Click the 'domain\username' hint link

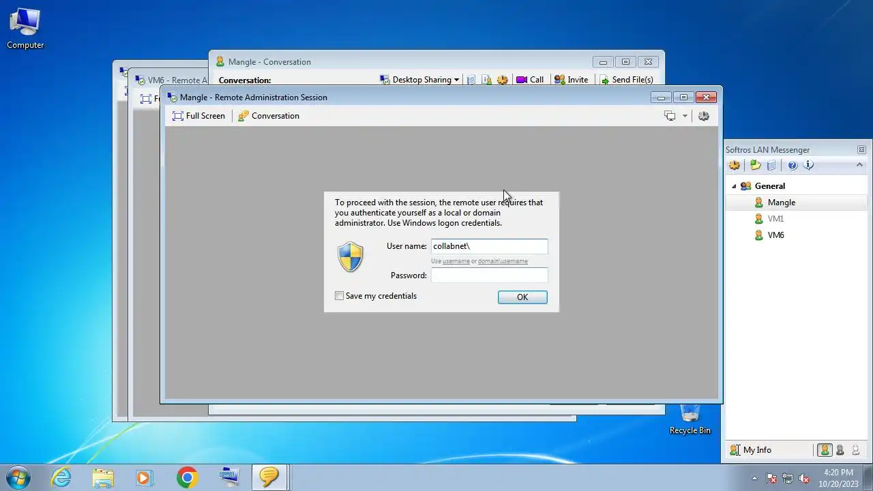[x=503, y=261]
